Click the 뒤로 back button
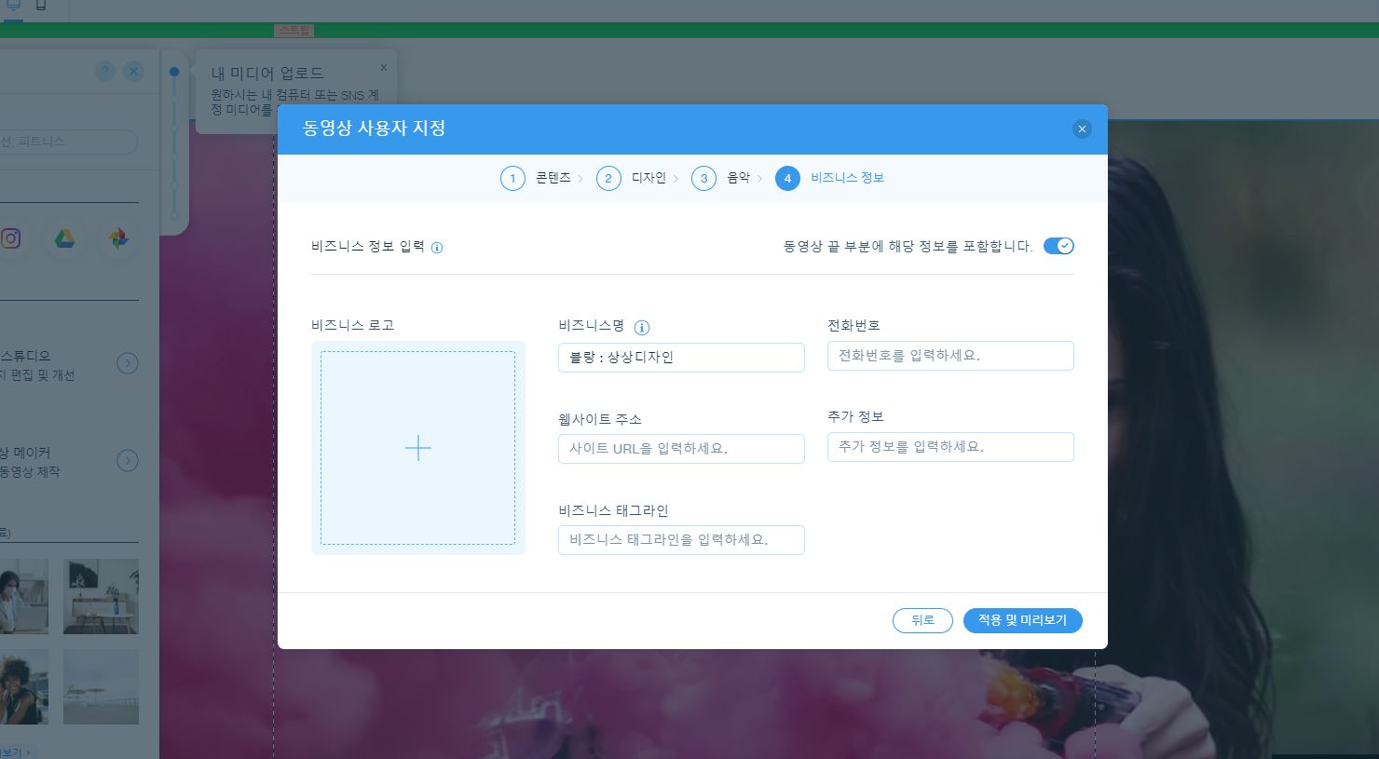This screenshot has width=1379, height=759. click(922, 620)
